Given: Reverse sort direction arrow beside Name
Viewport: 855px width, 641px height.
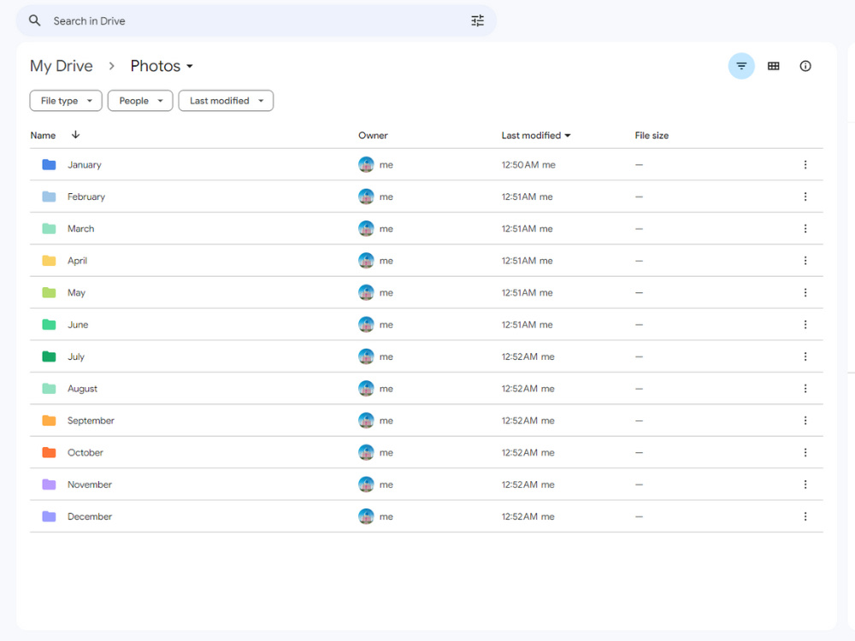Looking at the screenshot, I should pos(76,135).
